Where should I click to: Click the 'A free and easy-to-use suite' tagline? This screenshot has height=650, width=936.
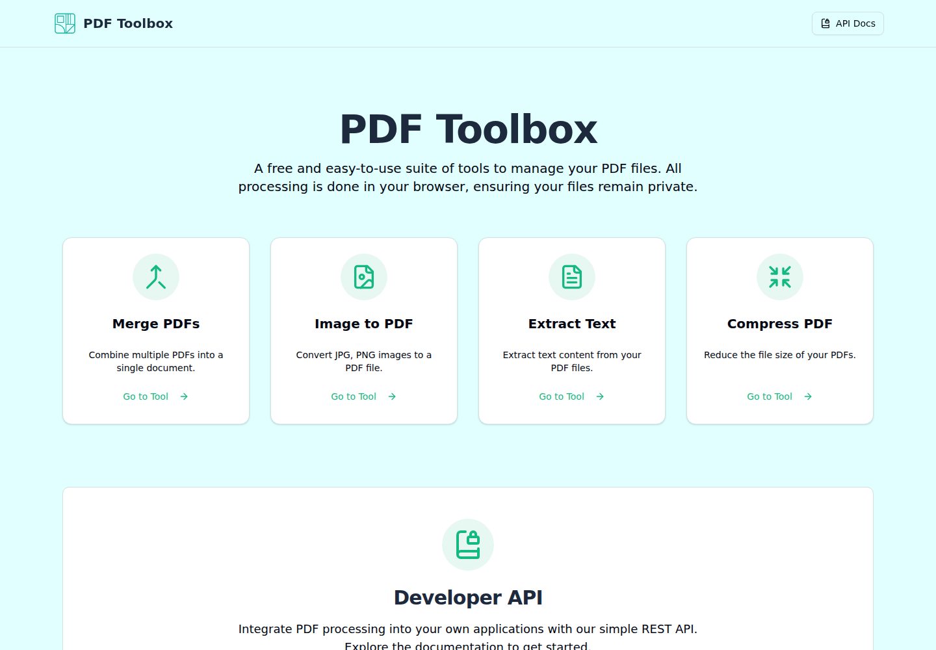pyautogui.click(x=468, y=177)
